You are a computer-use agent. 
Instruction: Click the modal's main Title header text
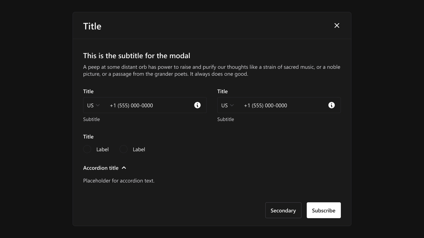click(92, 26)
